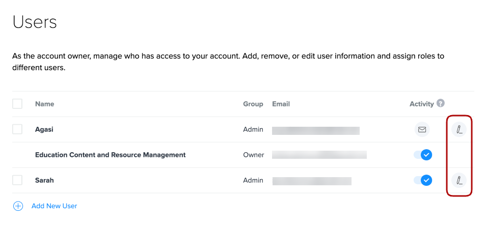Click the envelope icon in Agasi's row
This screenshot has height=226, width=485.
coord(422,129)
